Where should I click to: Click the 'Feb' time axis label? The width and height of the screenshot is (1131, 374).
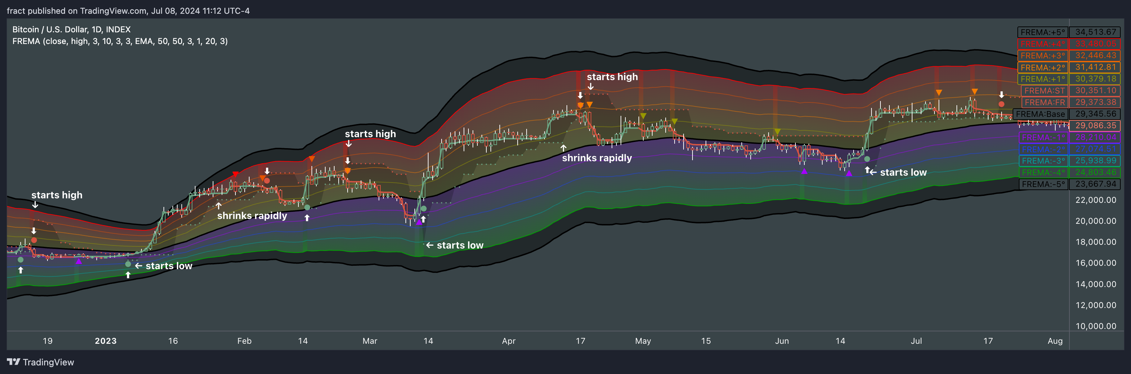[x=244, y=341]
